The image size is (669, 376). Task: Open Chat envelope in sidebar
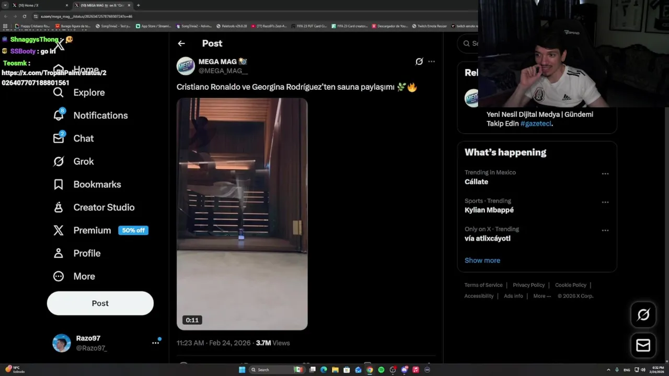click(x=59, y=138)
